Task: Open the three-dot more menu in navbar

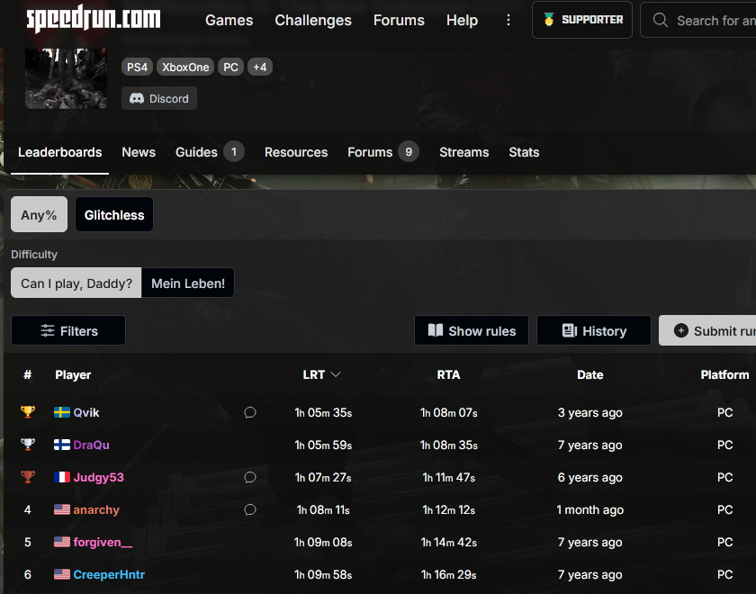Action: click(508, 20)
